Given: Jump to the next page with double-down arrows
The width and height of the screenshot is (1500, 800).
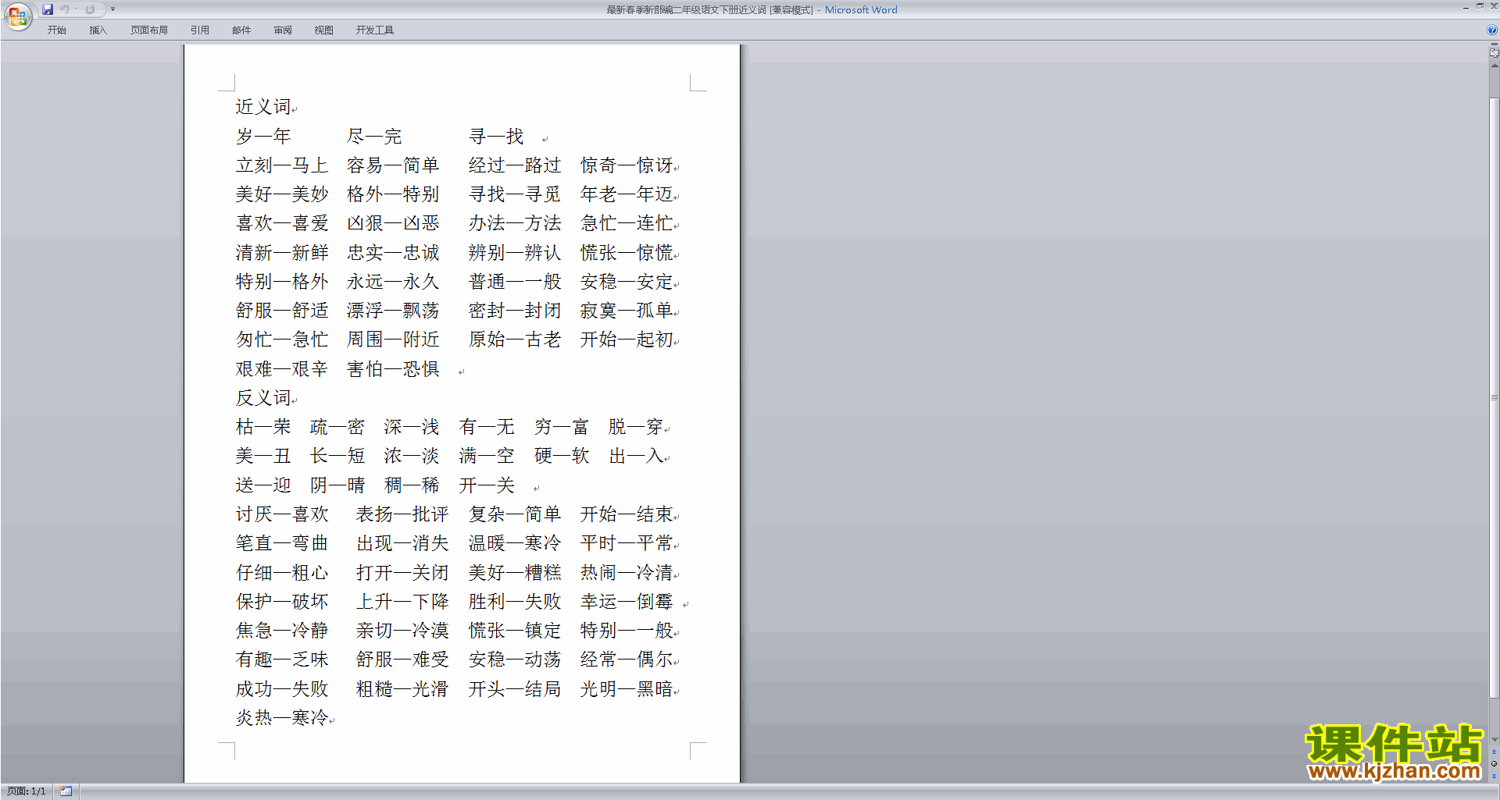Looking at the screenshot, I should click(x=1494, y=776).
